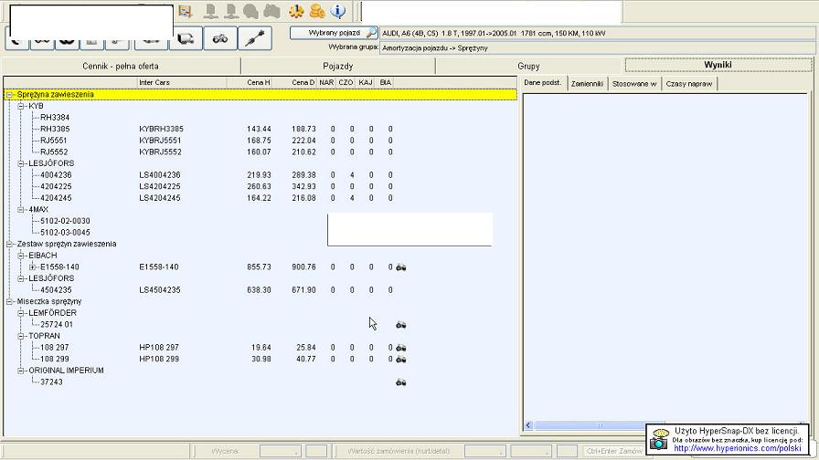Click Inter Cars code LS4204245

[160, 198]
